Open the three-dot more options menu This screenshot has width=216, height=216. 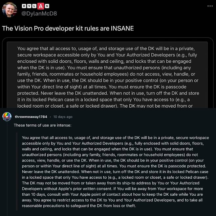(210, 6)
